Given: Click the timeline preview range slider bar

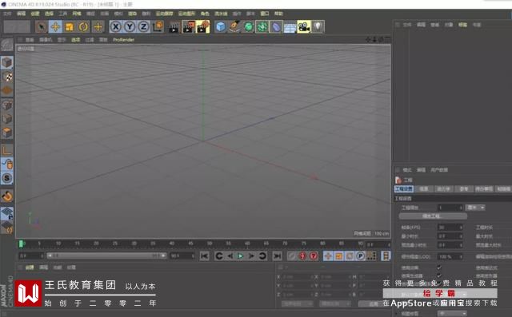Looking at the screenshot, I should pos(106,256).
